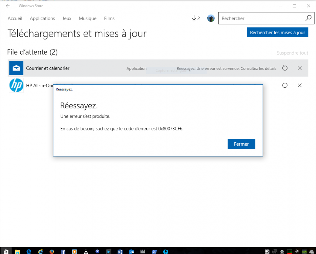Switch to the Applications tab
The width and height of the screenshot is (316, 254).
click(x=42, y=18)
